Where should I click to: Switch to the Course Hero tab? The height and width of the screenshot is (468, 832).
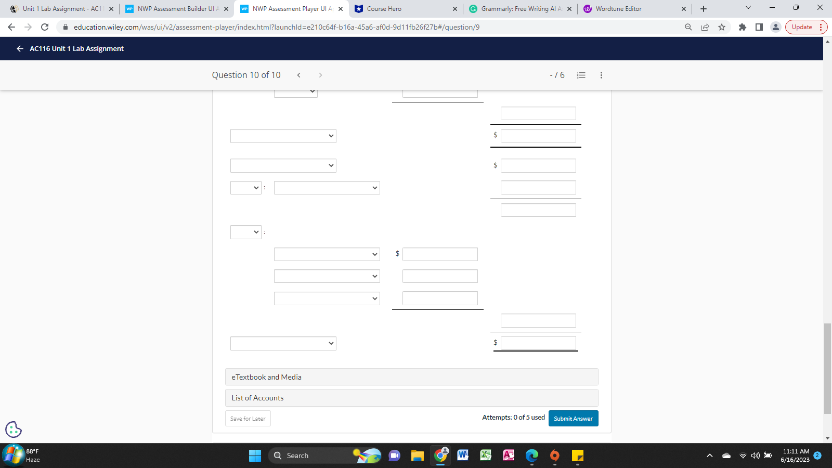400,8
